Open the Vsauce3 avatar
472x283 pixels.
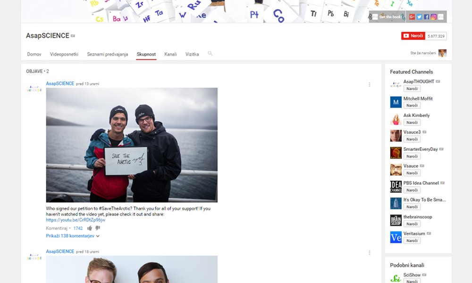[x=396, y=136]
